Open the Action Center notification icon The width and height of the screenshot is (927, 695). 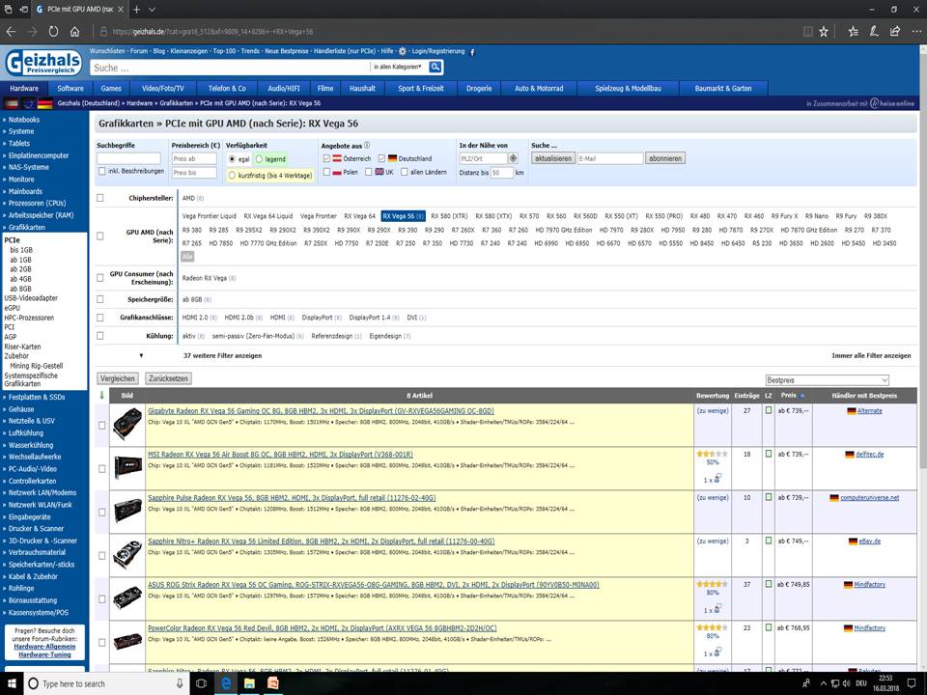[x=912, y=683]
